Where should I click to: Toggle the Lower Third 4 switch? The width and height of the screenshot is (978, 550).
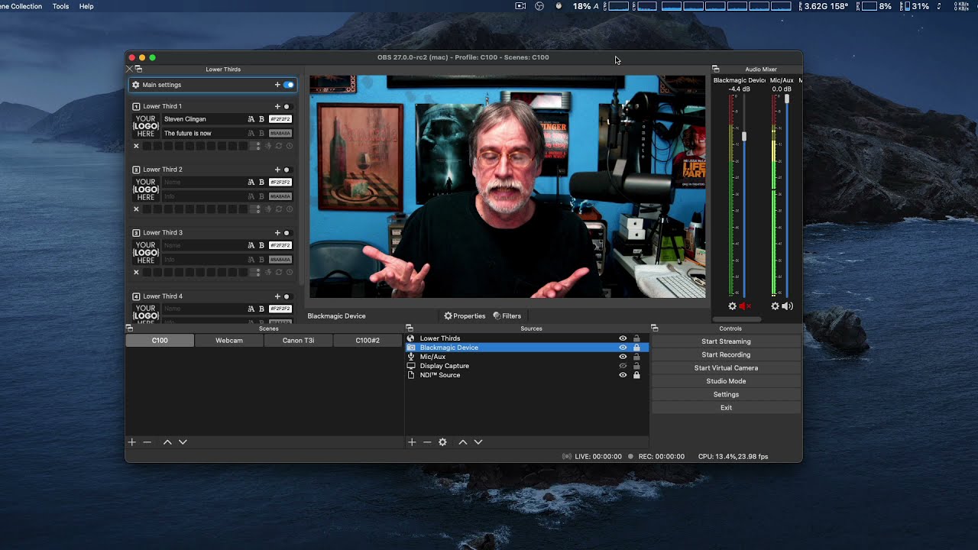(287, 296)
